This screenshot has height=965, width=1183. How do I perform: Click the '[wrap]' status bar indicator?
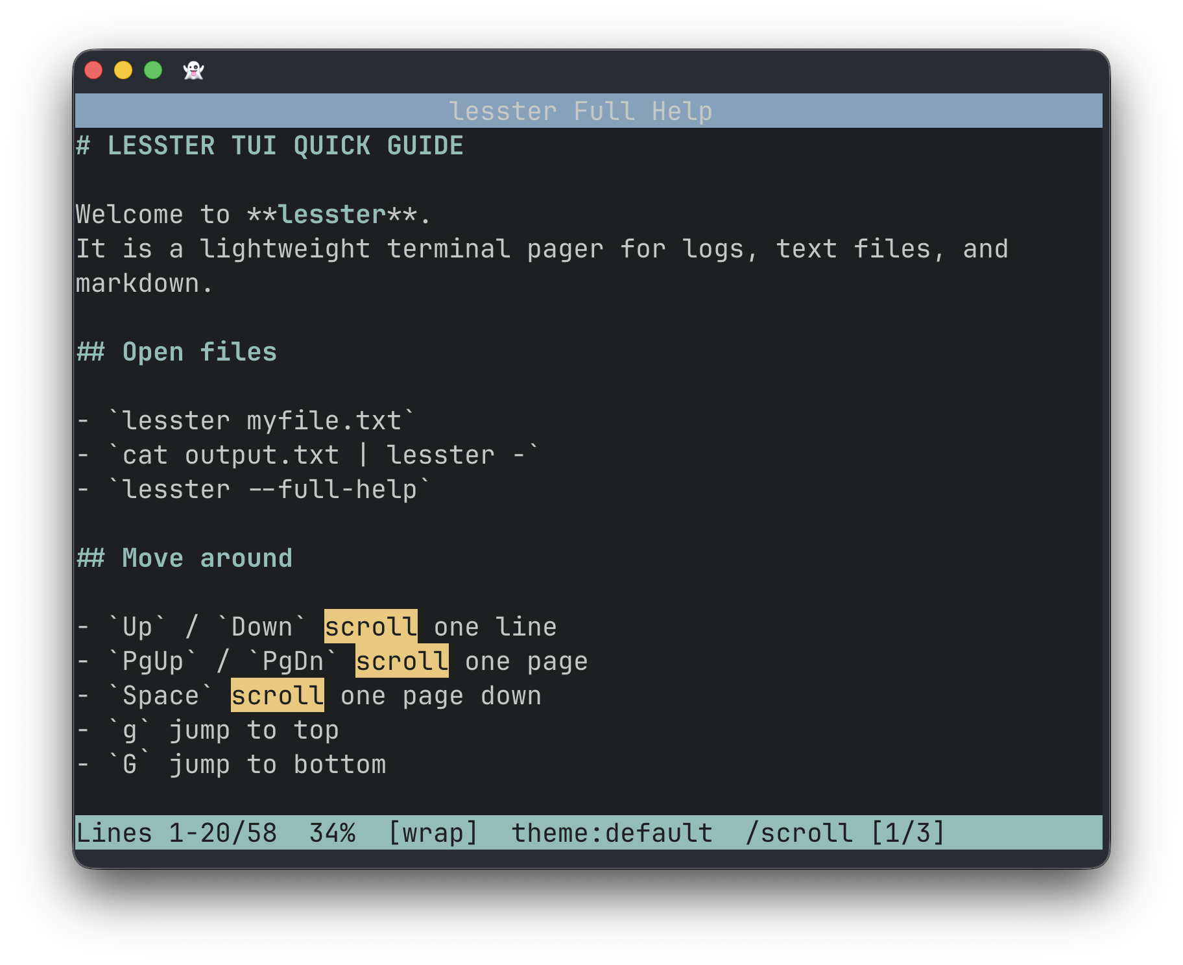point(433,833)
